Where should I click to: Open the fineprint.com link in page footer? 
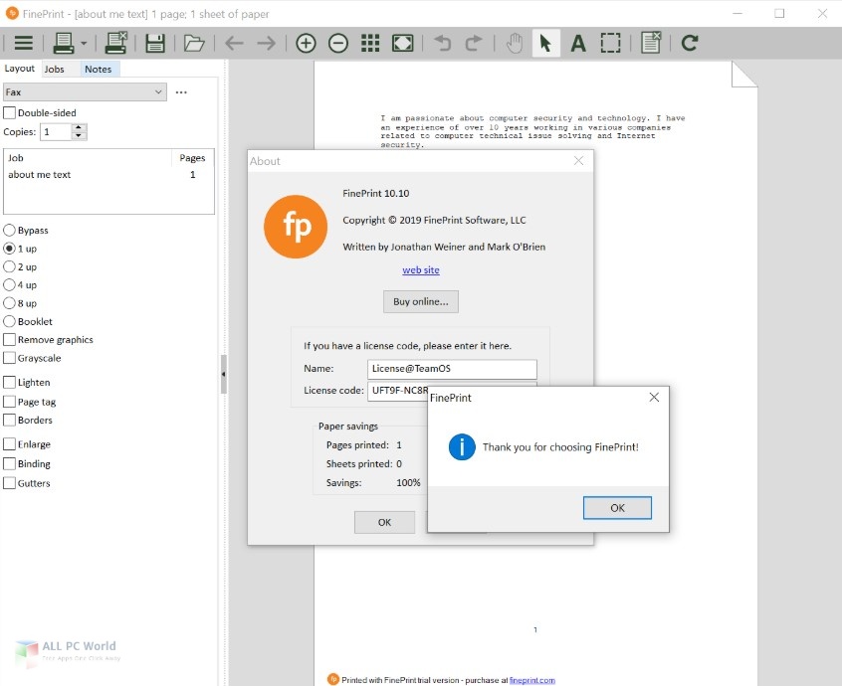pyautogui.click(x=532, y=680)
